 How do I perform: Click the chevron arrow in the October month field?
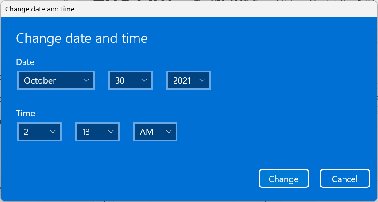(x=86, y=80)
